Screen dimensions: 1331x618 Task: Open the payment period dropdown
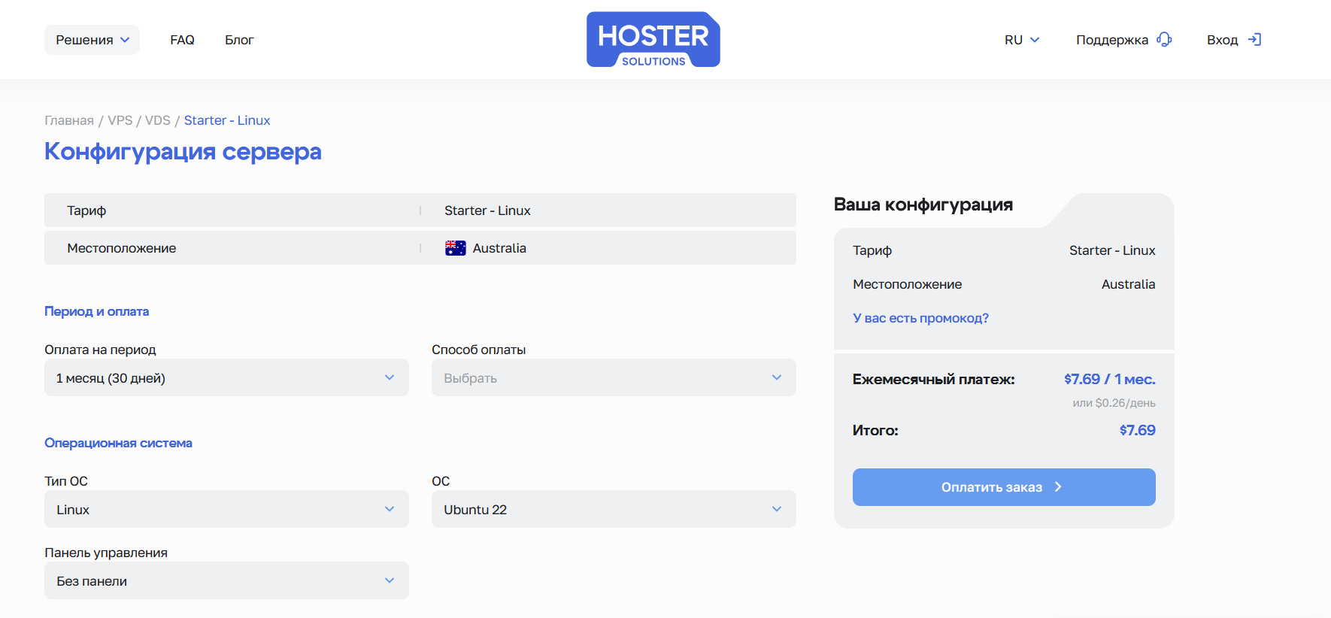pyautogui.click(x=226, y=377)
